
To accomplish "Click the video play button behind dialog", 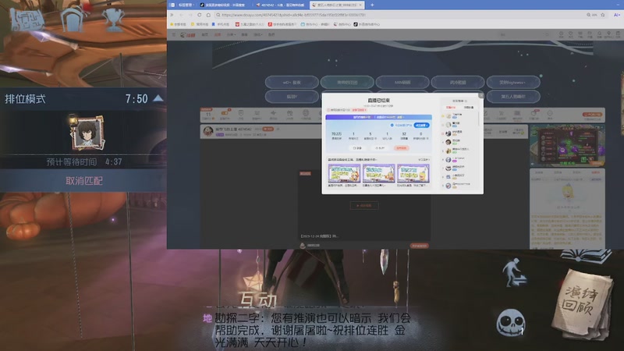I will (364, 206).
